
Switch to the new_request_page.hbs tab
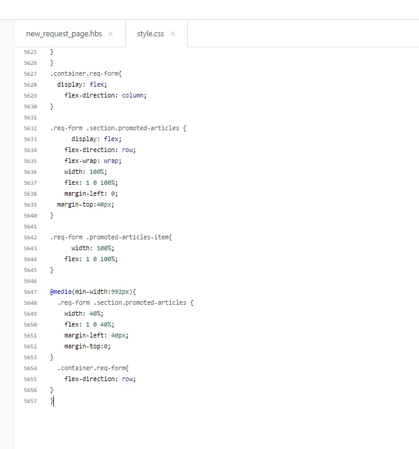[x=64, y=34]
